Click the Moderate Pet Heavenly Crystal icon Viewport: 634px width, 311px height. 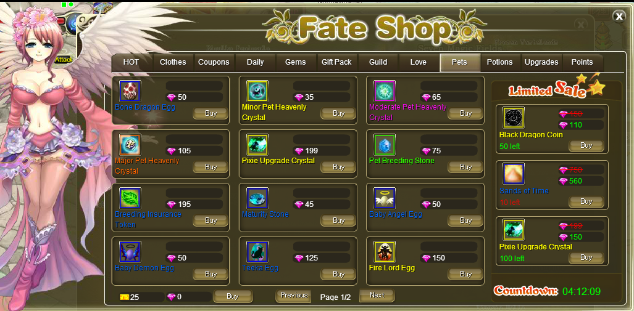coord(385,91)
